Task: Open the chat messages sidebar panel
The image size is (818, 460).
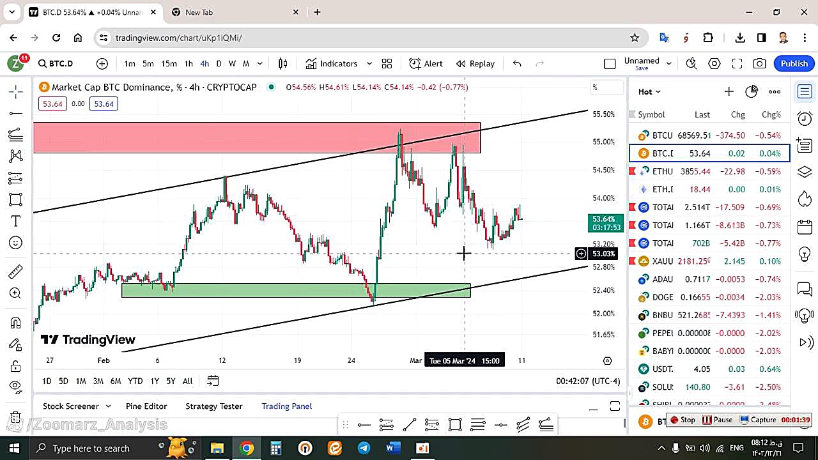Action: [x=805, y=289]
